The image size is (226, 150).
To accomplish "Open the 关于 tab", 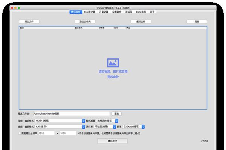I will pyautogui.click(x=152, y=12).
